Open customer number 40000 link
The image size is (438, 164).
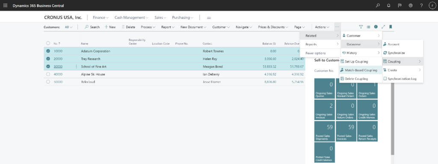pos(58,74)
